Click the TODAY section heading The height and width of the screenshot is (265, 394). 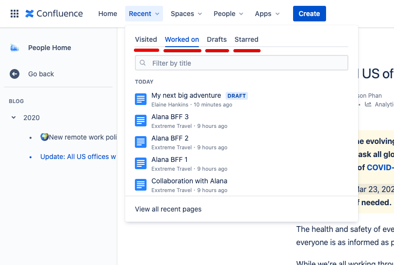click(144, 82)
